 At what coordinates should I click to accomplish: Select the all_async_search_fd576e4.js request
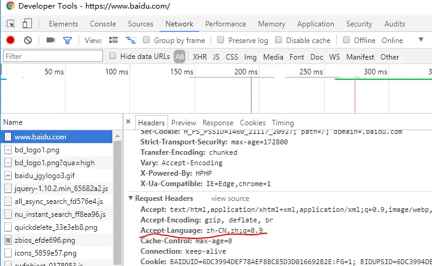pos(56,201)
